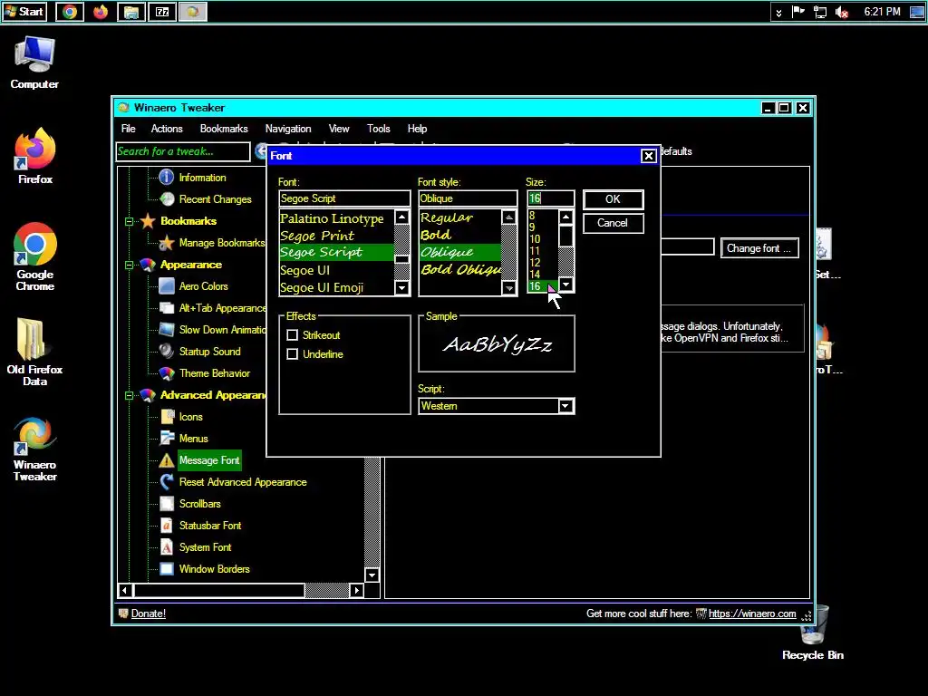The width and height of the screenshot is (928, 696).
Task: Click the Window Borders icon
Action: pos(168,569)
